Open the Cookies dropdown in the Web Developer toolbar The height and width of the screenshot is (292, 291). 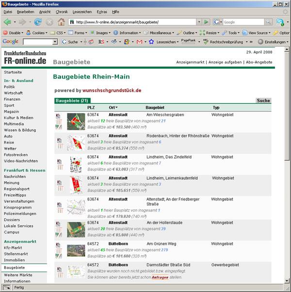[x=37, y=33]
